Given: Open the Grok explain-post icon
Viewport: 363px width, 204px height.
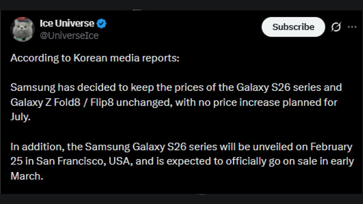Looking at the screenshot, I should [x=336, y=27].
